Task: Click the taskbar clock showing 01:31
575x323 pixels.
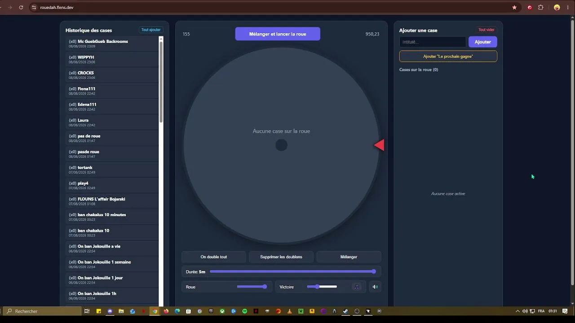Action: [x=553, y=311]
